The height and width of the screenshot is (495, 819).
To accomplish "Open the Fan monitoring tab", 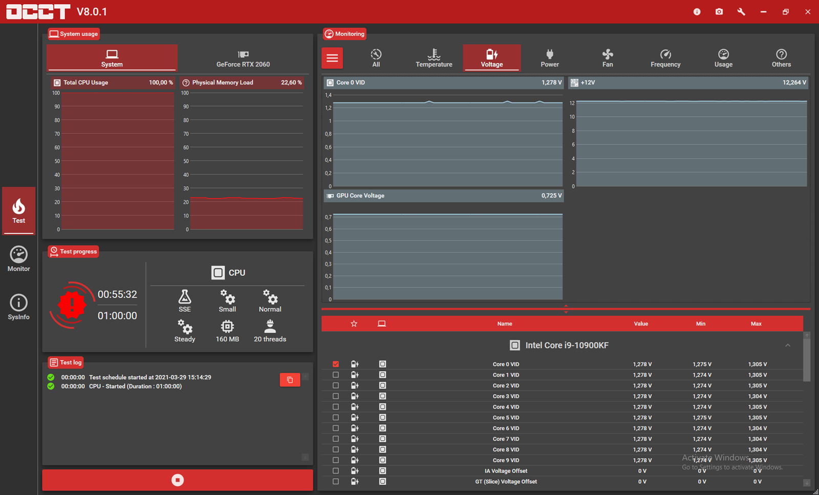I will tap(608, 58).
